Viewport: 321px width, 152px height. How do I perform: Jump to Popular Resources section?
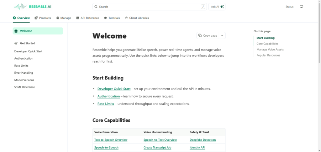[268, 55]
